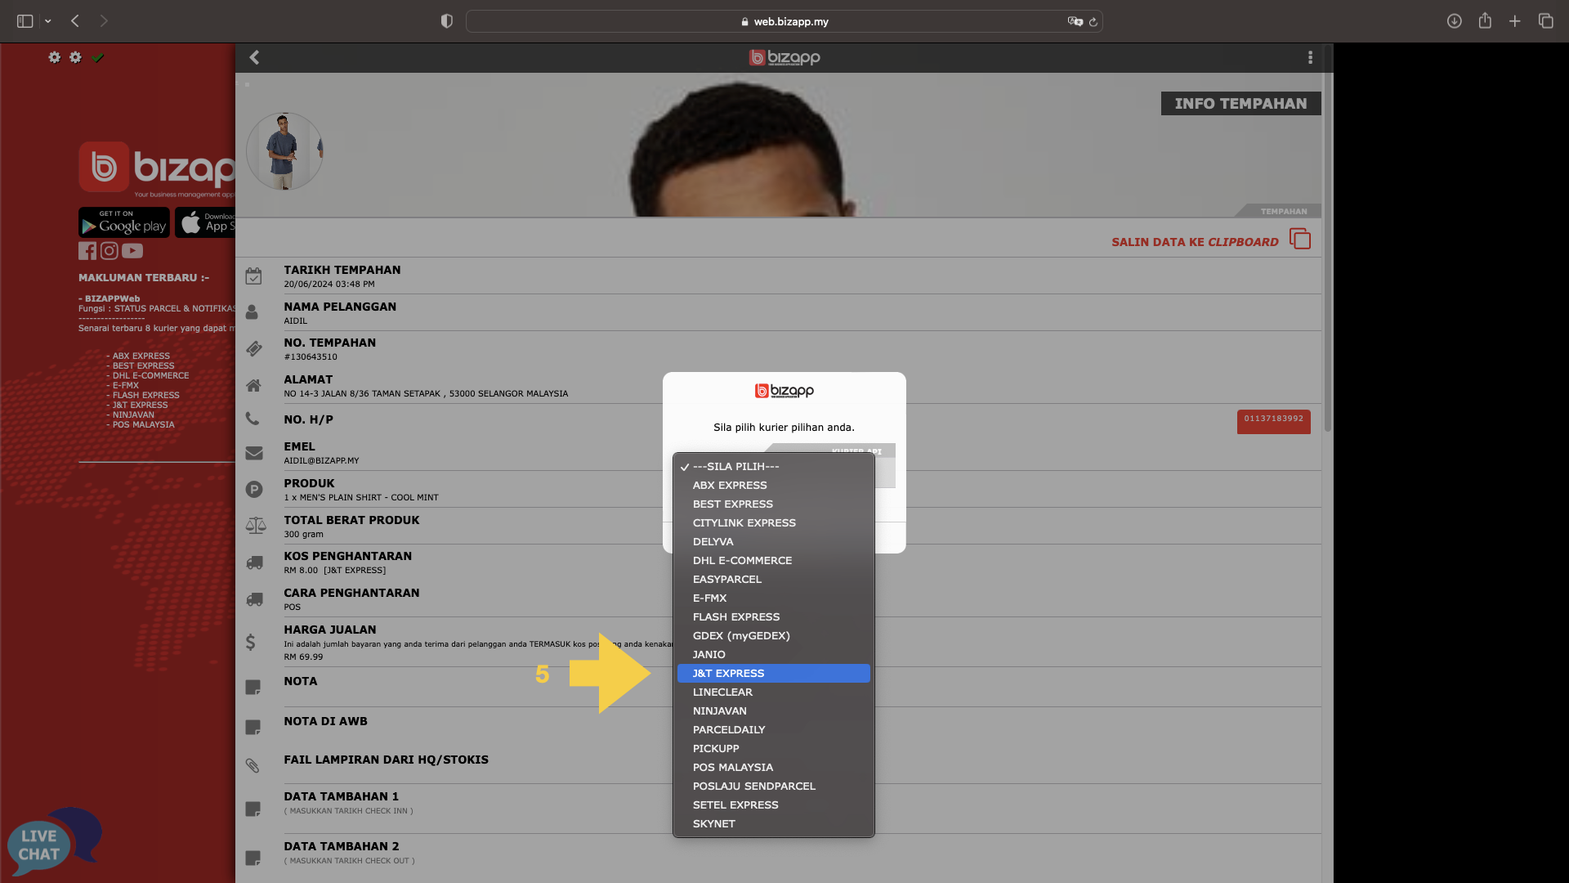Click the note icon beside Nota
This screenshot has height=883, width=1569.
click(x=253, y=688)
